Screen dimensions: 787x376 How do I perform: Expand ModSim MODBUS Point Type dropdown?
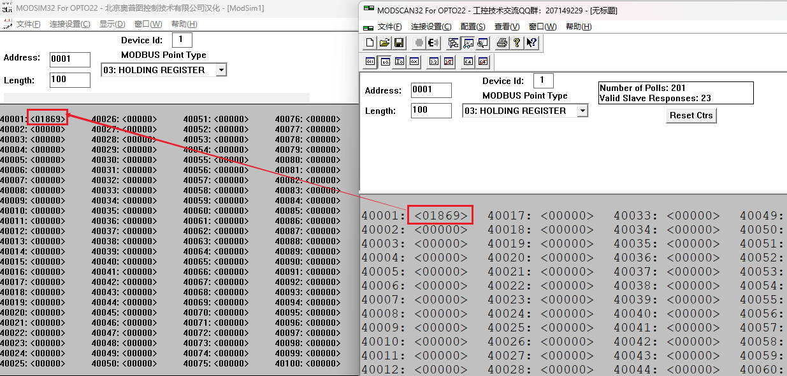[x=220, y=70]
